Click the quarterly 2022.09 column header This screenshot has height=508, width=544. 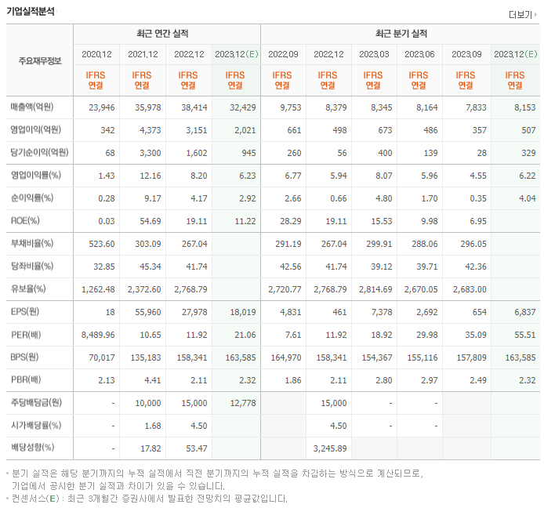[x=283, y=54]
